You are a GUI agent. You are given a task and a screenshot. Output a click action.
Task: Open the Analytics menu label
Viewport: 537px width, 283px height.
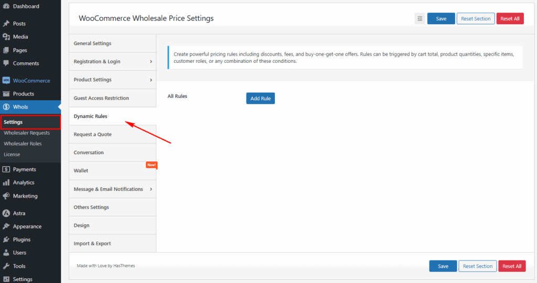point(24,182)
